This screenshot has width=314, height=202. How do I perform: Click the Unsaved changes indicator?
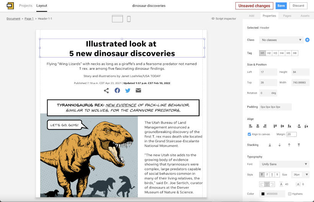tap(254, 6)
